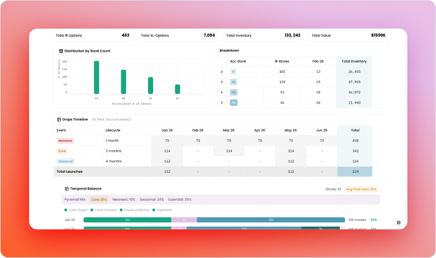
Task: Click the blue 301 segment in Jan 26 bar
Action: pyautogui.click(x=271, y=220)
